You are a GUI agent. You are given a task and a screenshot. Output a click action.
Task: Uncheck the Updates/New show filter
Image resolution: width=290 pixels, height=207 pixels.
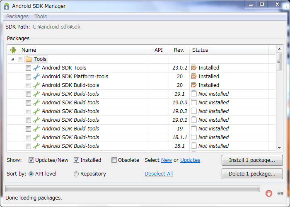[x=31, y=160]
